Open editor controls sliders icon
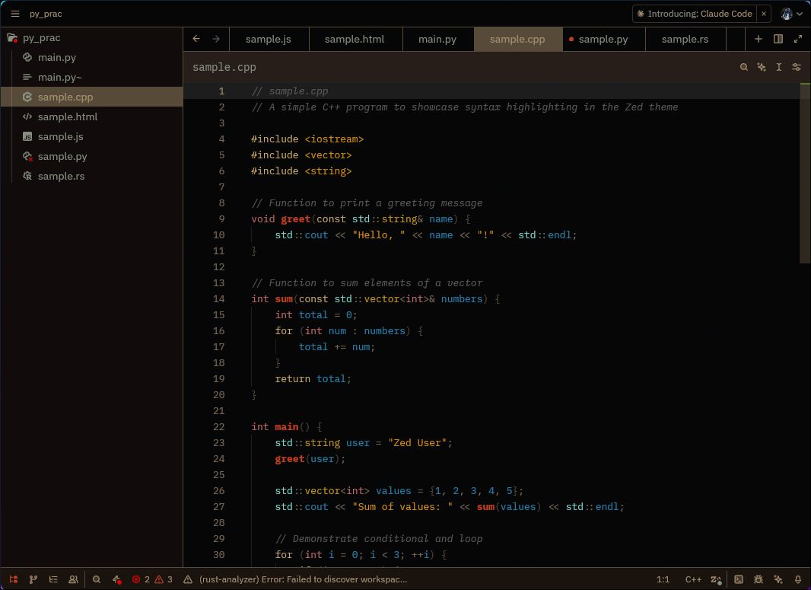The image size is (811, 590). pos(797,67)
